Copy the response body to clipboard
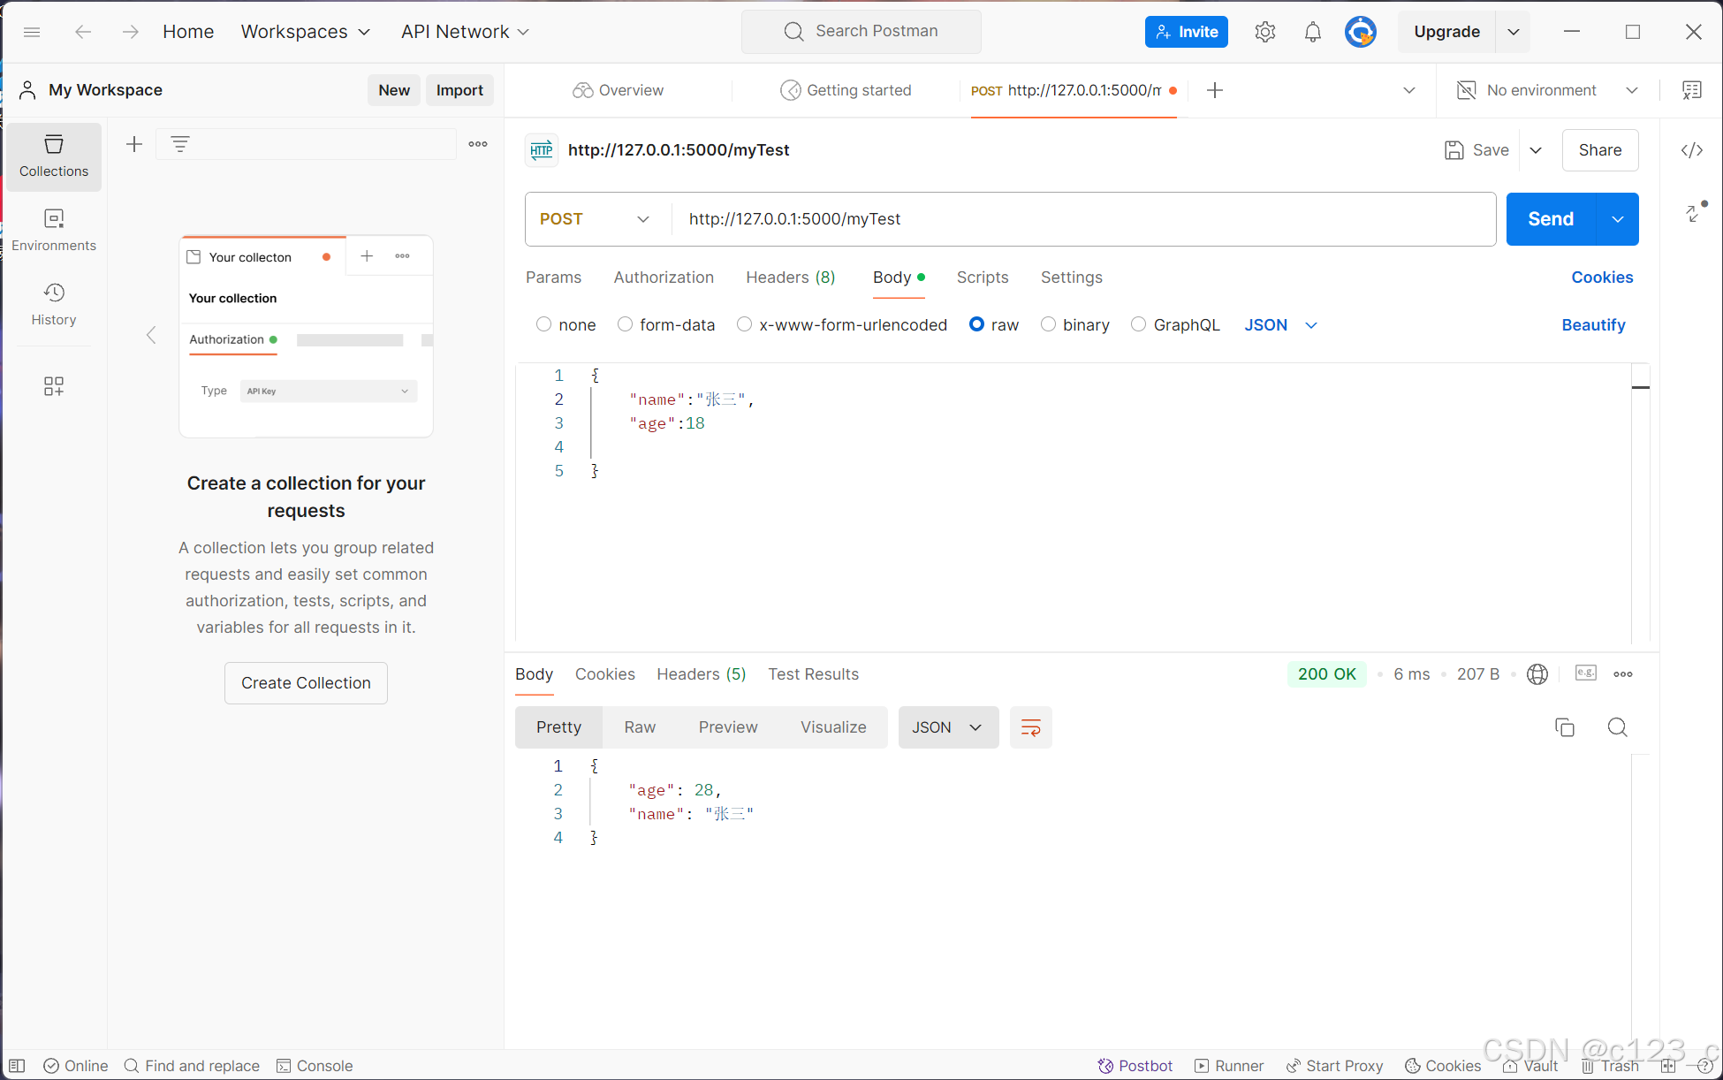The width and height of the screenshot is (1723, 1080). [1564, 727]
